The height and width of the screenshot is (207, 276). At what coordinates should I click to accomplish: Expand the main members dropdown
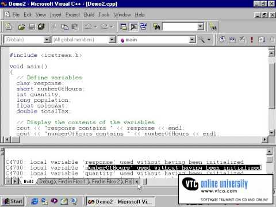pos(192,40)
